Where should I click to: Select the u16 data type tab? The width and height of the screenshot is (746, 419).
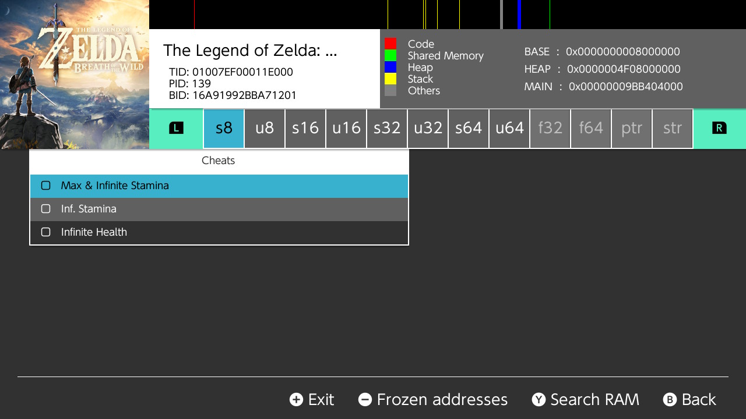click(346, 129)
